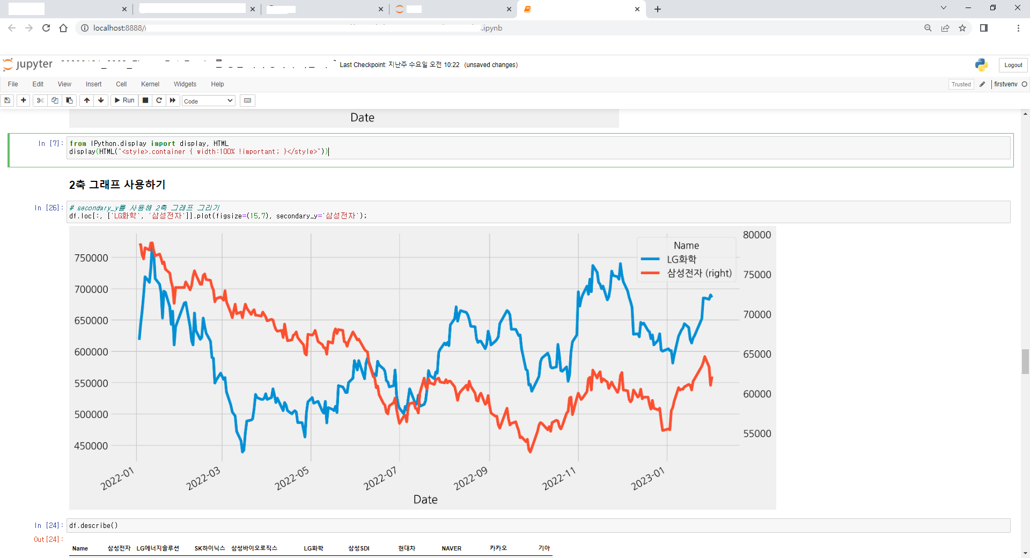1030x558 pixels.
Task: Click the localhost:8888 address bar
Action: tap(499, 28)
